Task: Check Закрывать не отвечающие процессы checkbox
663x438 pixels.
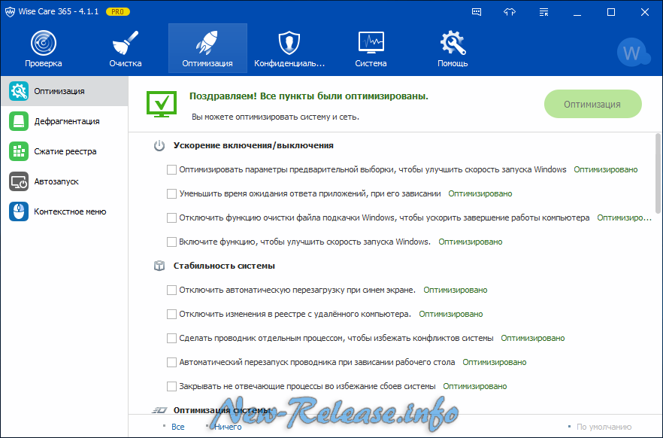Action: pyautogui.click(x=171, y=387)
